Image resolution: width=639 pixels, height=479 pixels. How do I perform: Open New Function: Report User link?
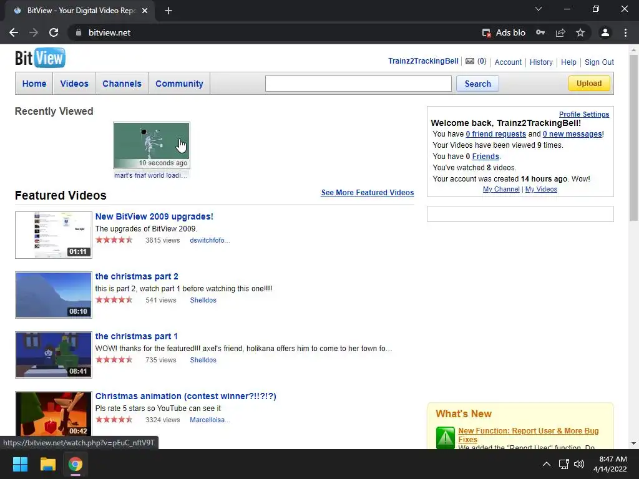(x=528, y=435)
